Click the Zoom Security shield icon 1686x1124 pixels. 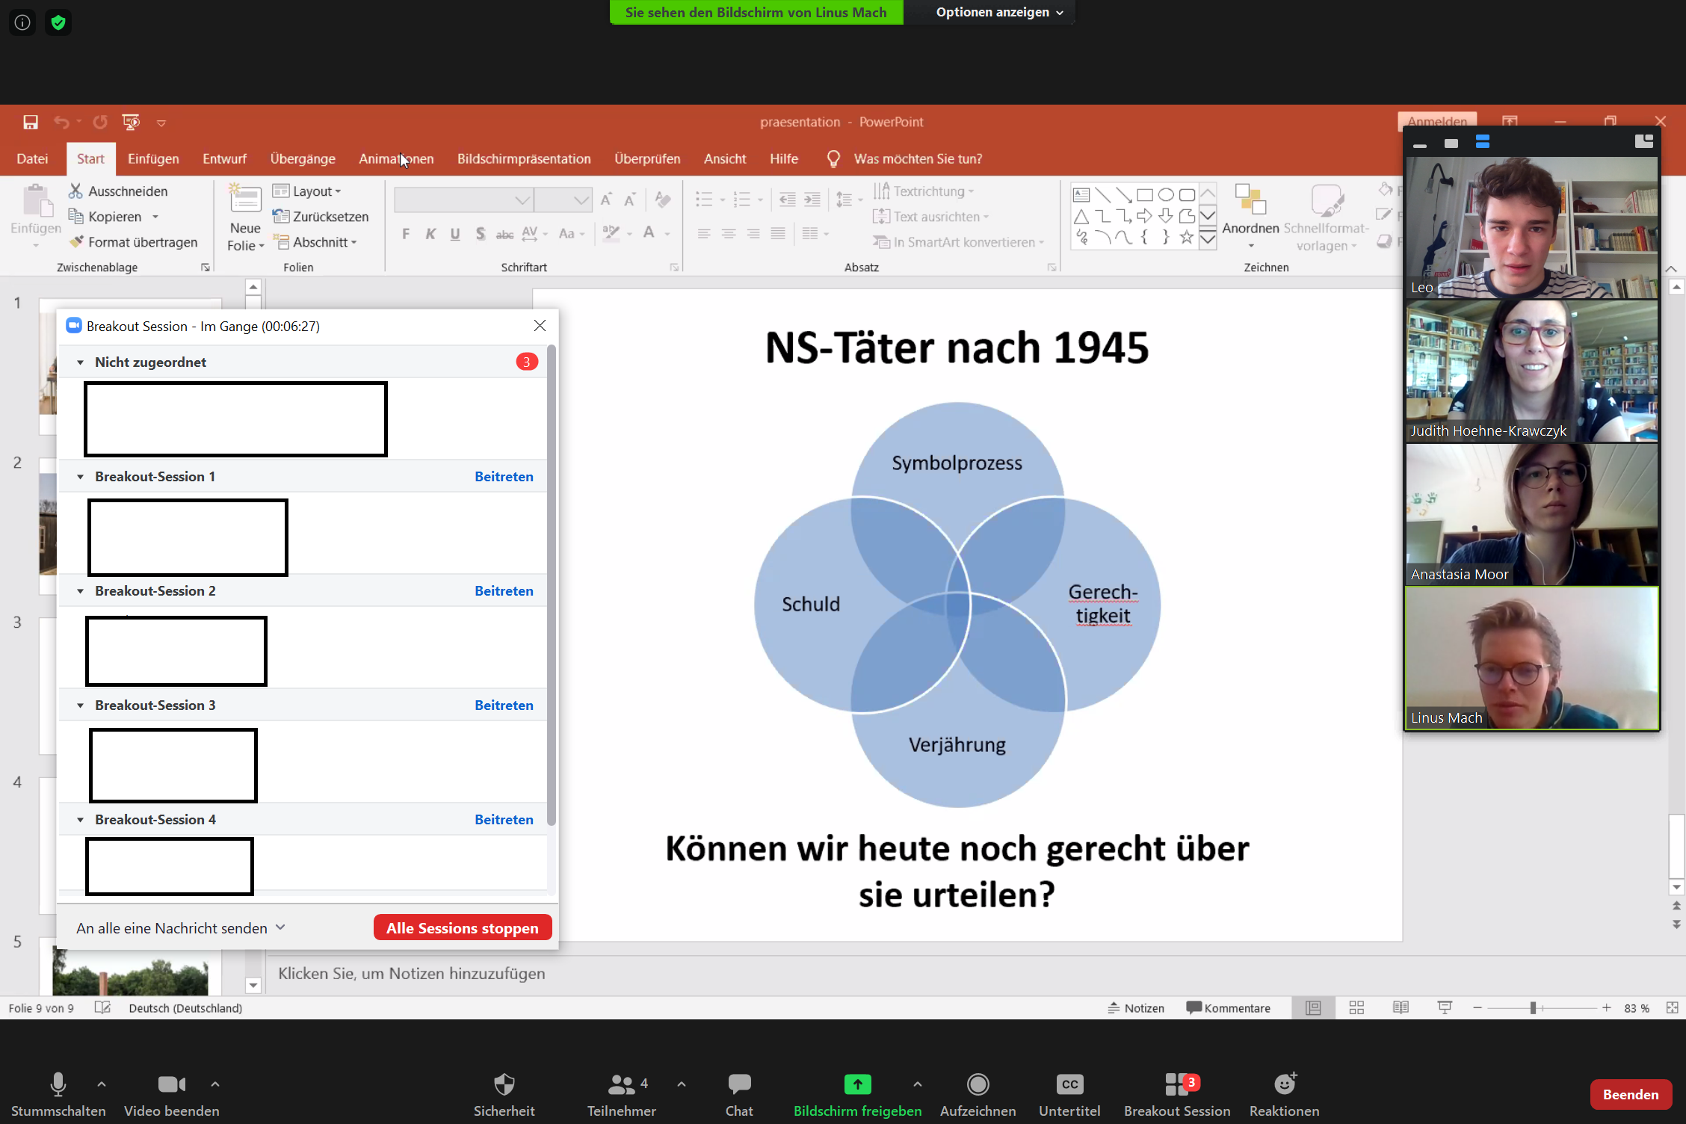pos(504,1084)
